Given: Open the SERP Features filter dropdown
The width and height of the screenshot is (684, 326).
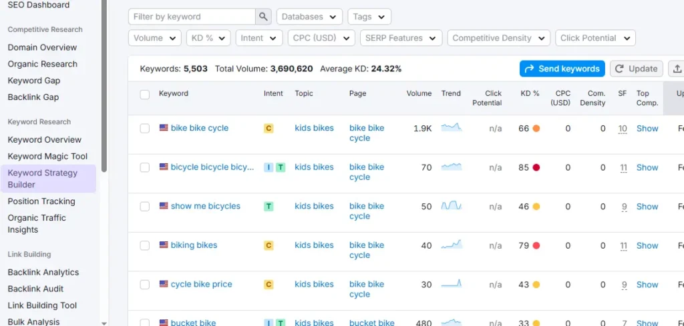Looking at the screenshot, I should (x=401, y=38).
